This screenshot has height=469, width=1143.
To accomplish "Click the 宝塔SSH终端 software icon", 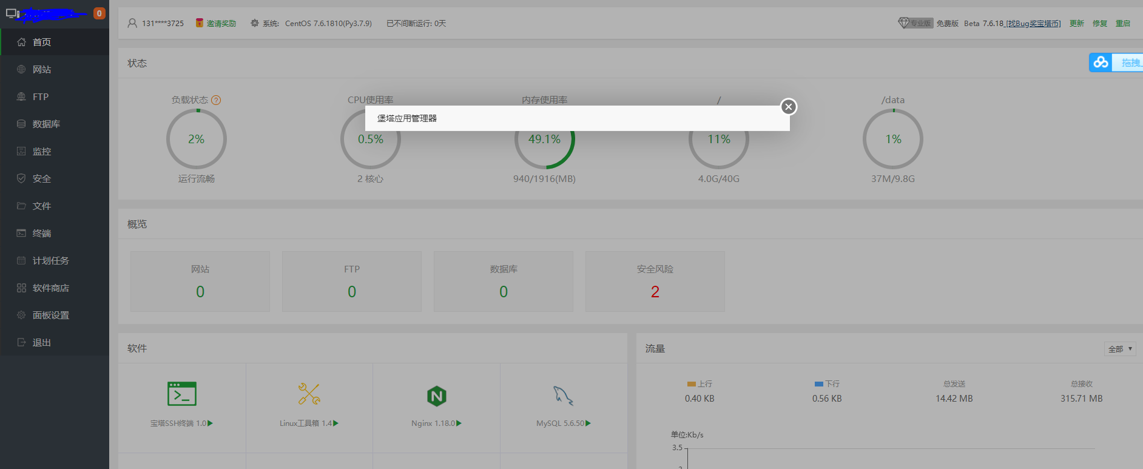I will pyautogui.click(x=181, y=393).
